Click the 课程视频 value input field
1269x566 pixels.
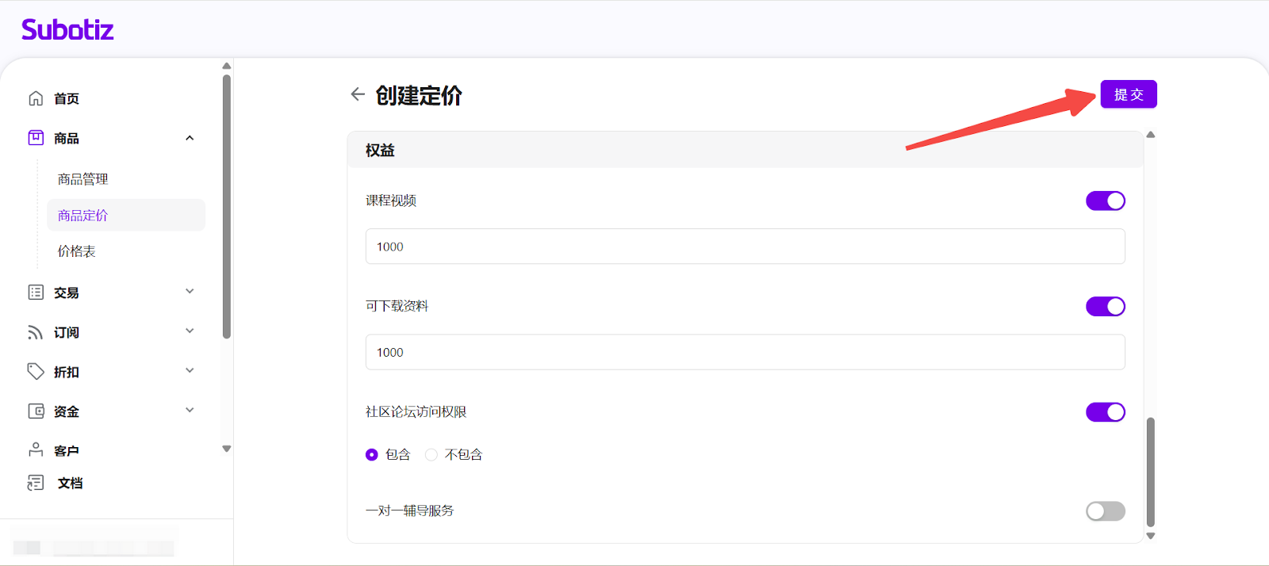pos(745,247)
